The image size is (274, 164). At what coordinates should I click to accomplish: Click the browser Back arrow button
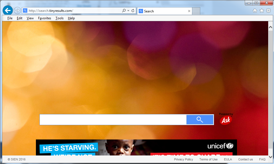point(8,11)
